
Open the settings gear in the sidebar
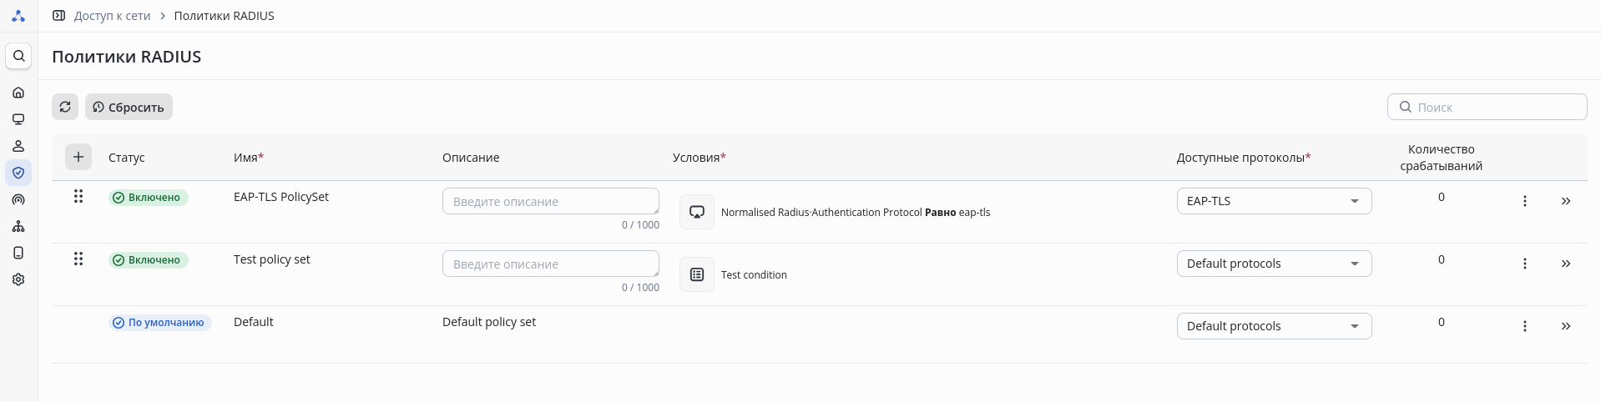(18, 279)
